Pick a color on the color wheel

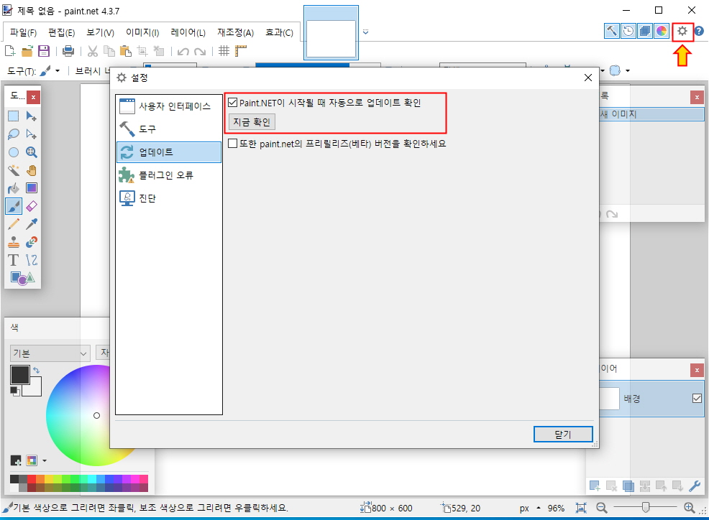[97, 415]
